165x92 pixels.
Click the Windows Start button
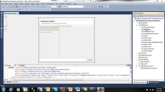point(3,90)
